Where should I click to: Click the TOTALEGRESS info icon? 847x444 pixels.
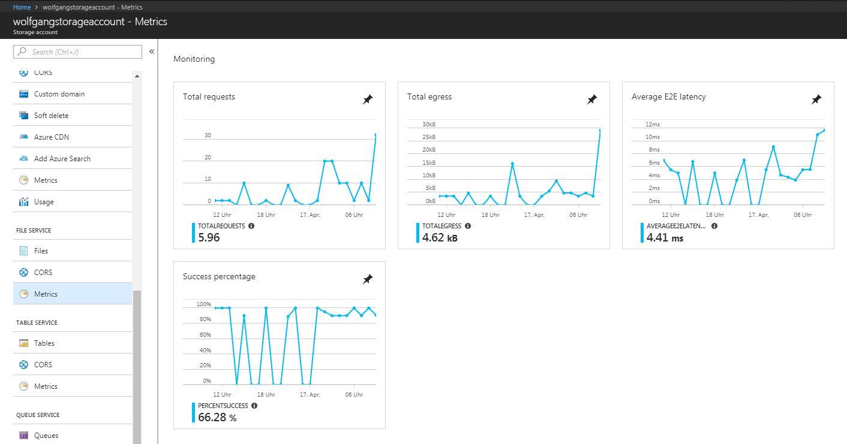468,226
